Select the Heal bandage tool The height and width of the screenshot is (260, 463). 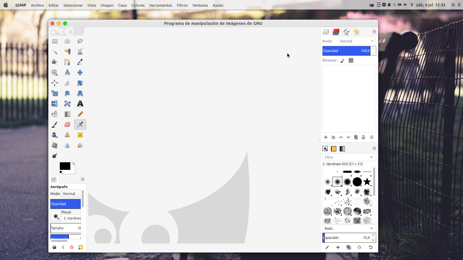pos(80,135)
